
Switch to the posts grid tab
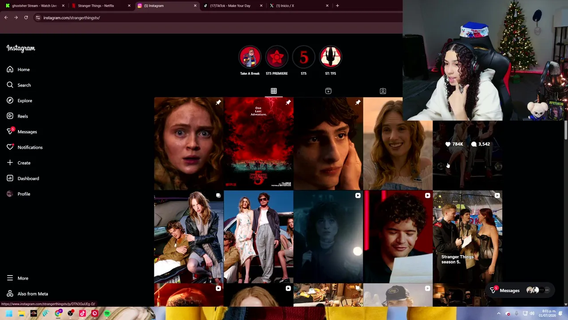(x=274, y=91)
